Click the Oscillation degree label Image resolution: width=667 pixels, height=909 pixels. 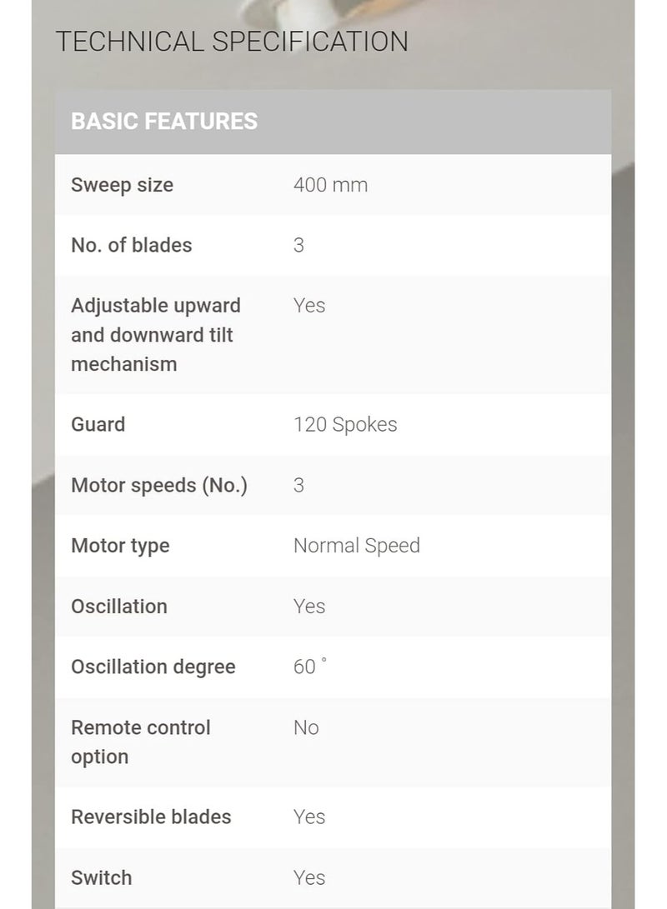click(x=153, y=667)
